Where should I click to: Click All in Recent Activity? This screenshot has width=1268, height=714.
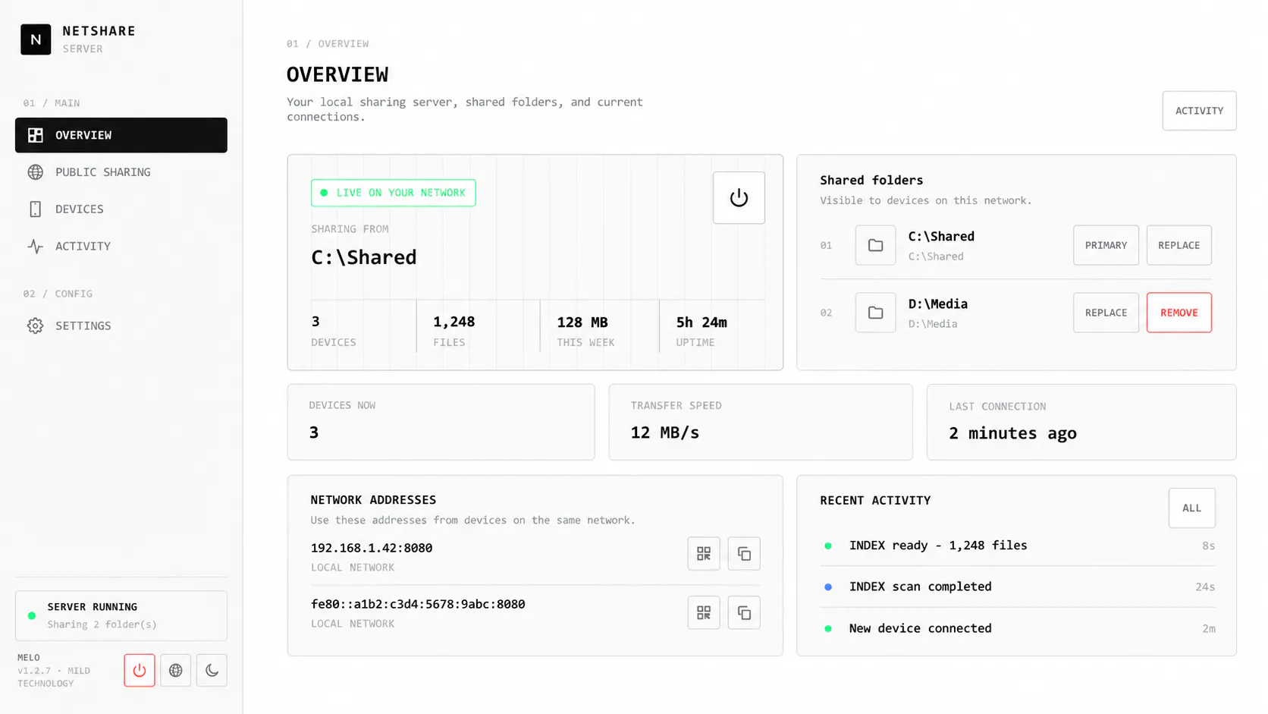(x=1191, y=508)
